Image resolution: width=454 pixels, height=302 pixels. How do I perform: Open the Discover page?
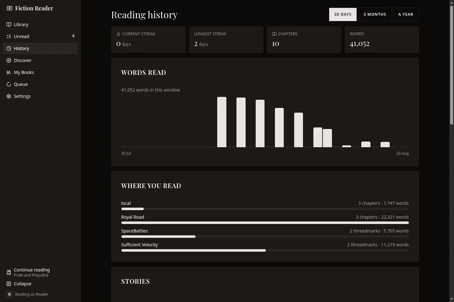[x=40, y=60]
